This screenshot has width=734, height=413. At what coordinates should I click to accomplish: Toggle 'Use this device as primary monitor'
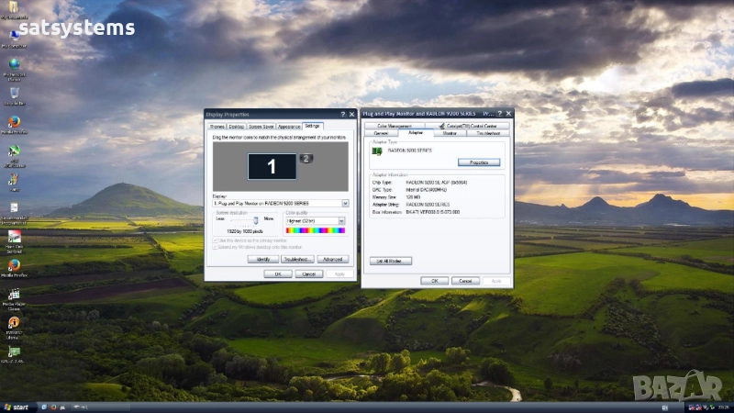coord(216,240)
